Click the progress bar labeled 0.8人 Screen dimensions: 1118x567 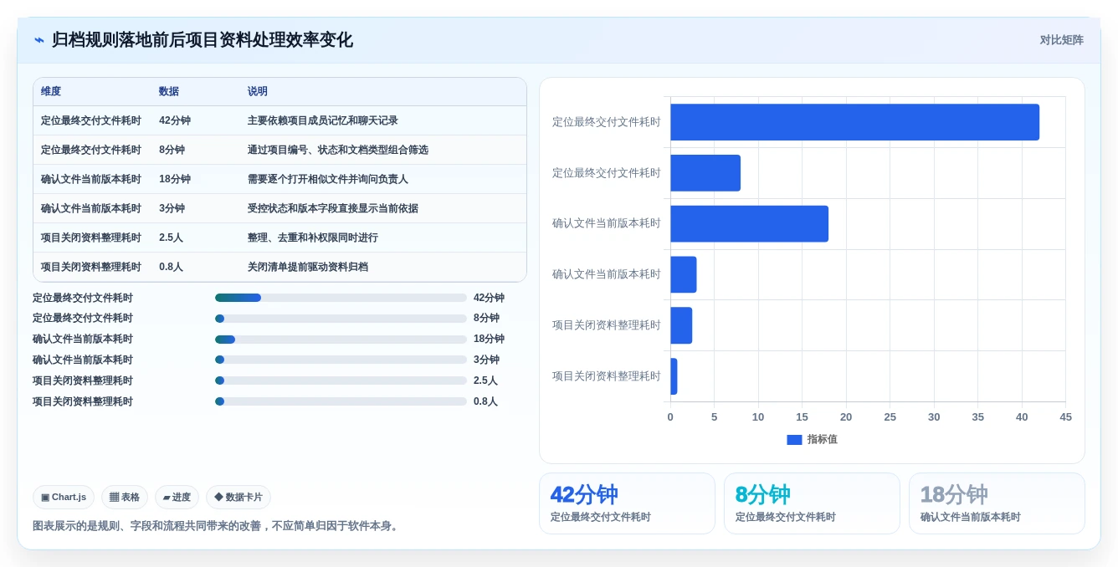(x=341, y=401)
